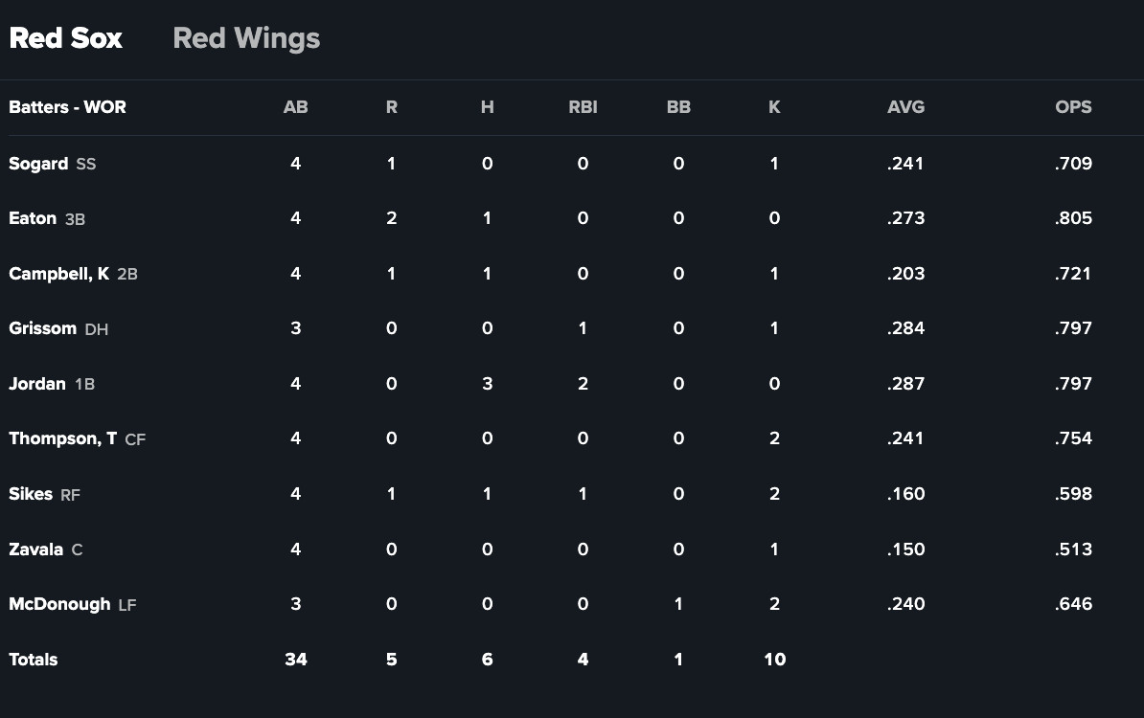Screen dimensions: 1144x718
Task: Click the Batters - WOR heading
Action: (67, 107)
